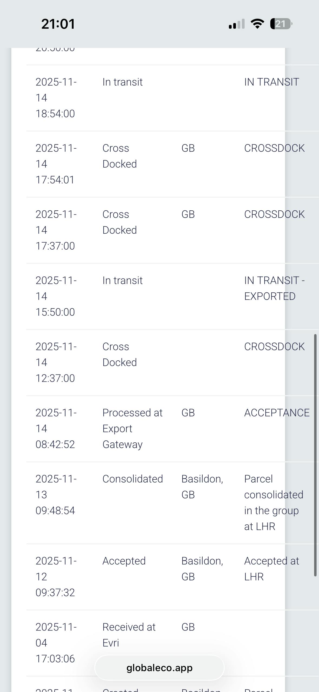Click "Accepted" status in the 2025-11-12 row
Screen dimensions: 319x692
click(x=124, y=561)
